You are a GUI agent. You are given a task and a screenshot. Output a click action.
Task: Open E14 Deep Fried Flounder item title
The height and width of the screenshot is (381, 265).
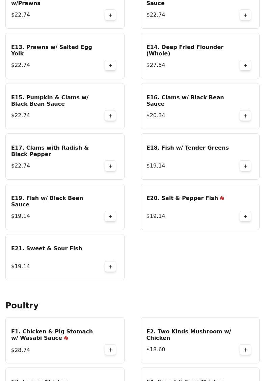[x=185, y=50]
